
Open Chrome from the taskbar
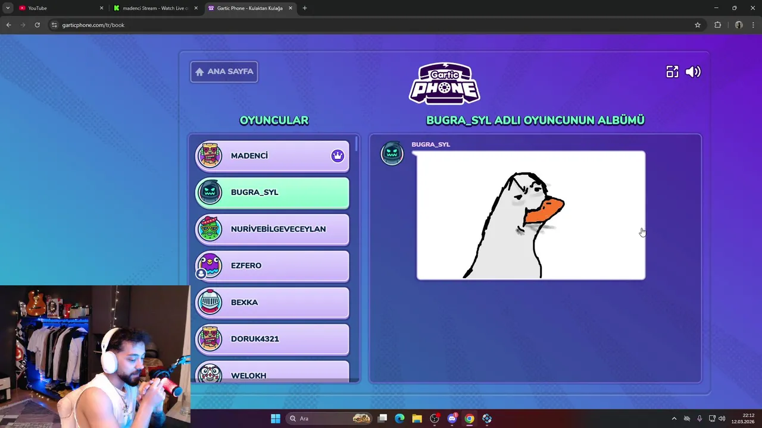[469, 418]
